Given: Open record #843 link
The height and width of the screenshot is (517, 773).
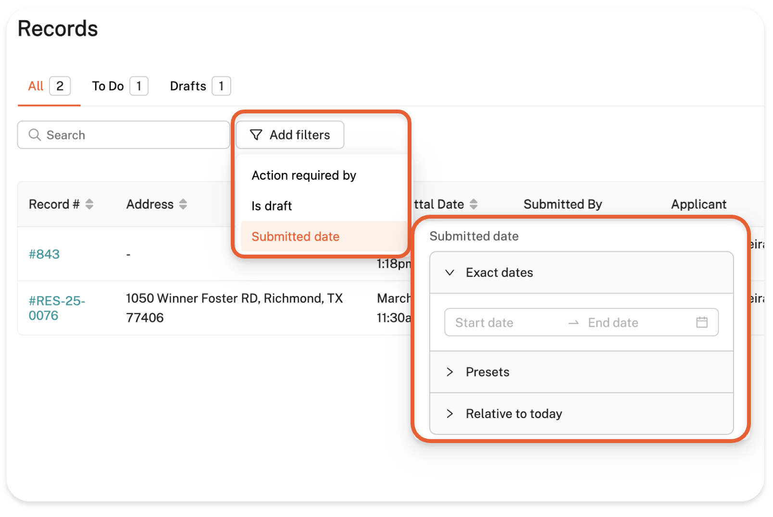Looking at the screenshot, I should coord(44,254).
